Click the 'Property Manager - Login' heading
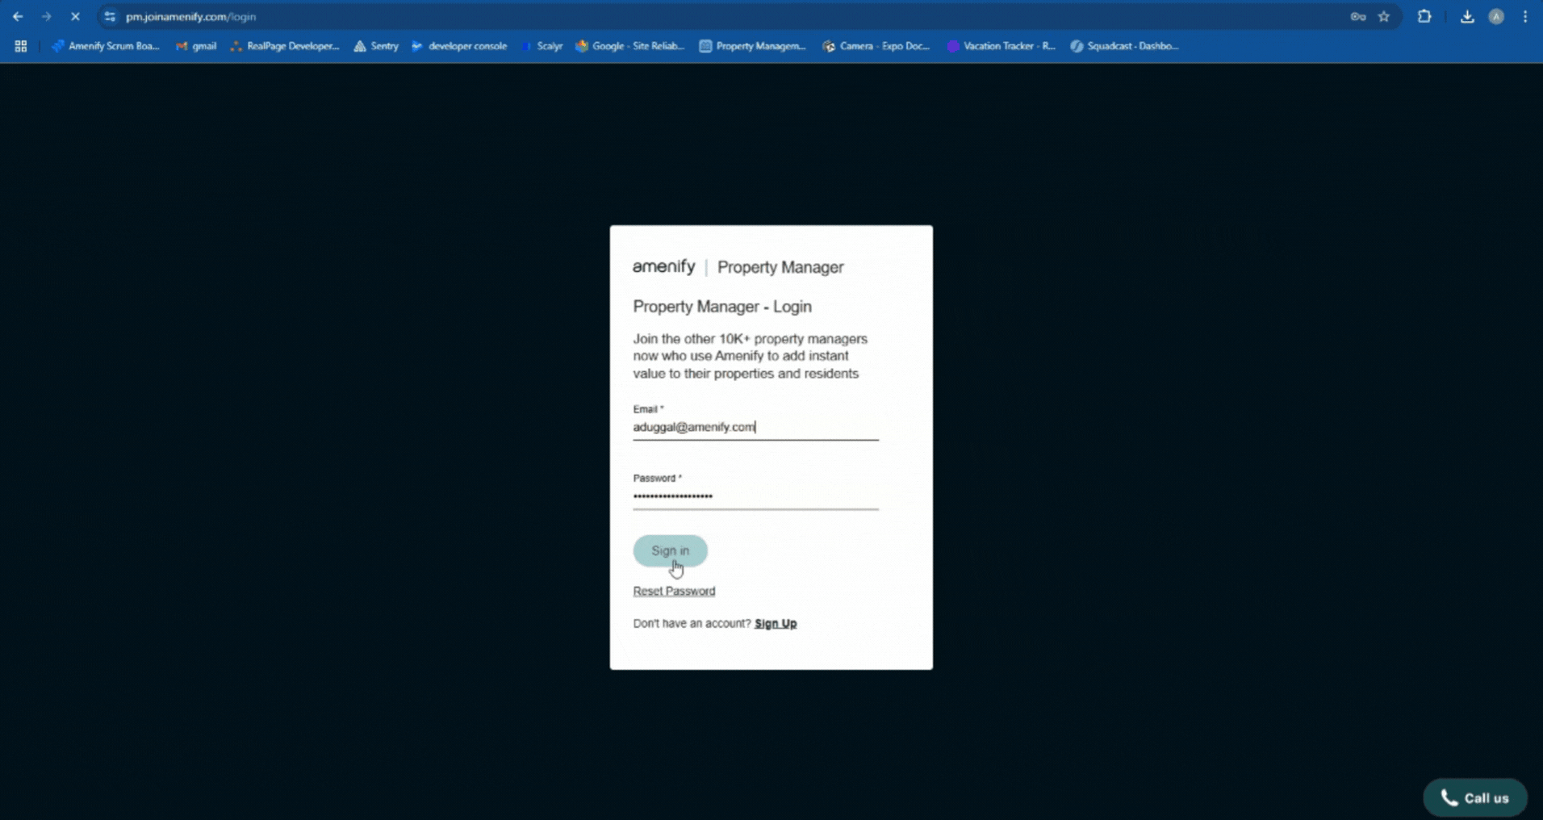The image size is (1543, 820). (x=722, y=307)
